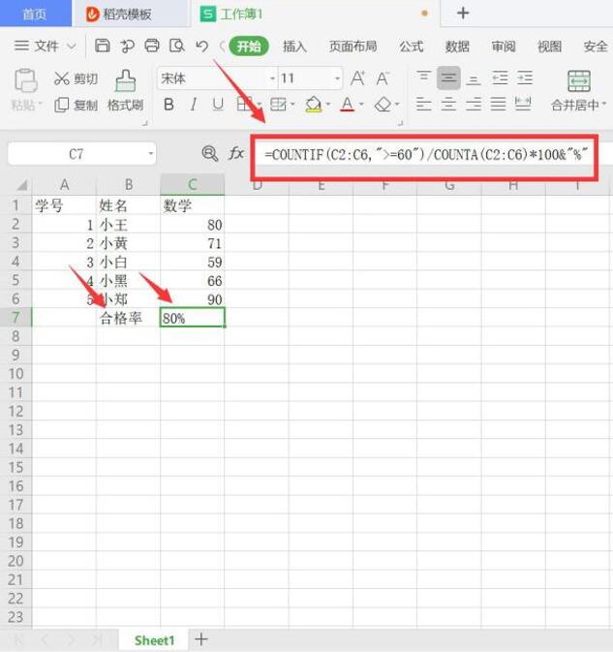Click the Save icon in quick toolbar
The height and width of the screenshot is (652, 613).
pos(103,46)
